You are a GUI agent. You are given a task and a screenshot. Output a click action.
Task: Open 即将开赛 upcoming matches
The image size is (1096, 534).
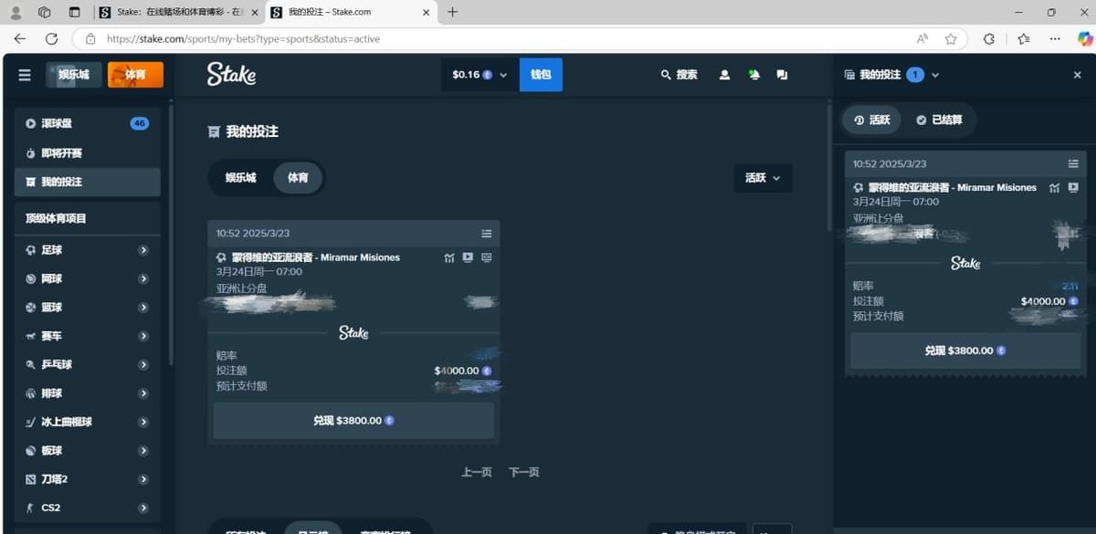[x=88, y=152]
